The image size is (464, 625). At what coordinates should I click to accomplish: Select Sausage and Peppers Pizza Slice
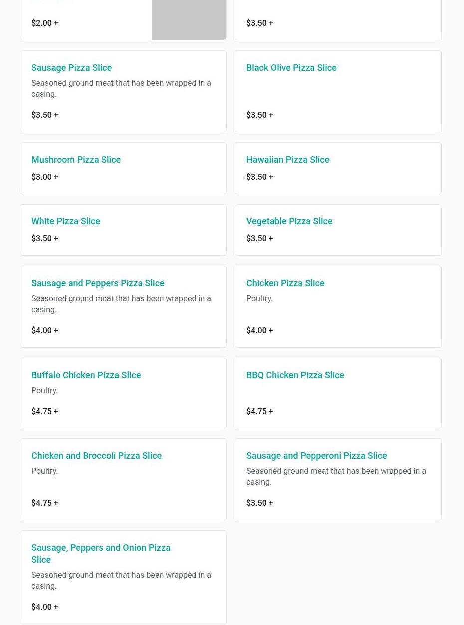(98, 283)
